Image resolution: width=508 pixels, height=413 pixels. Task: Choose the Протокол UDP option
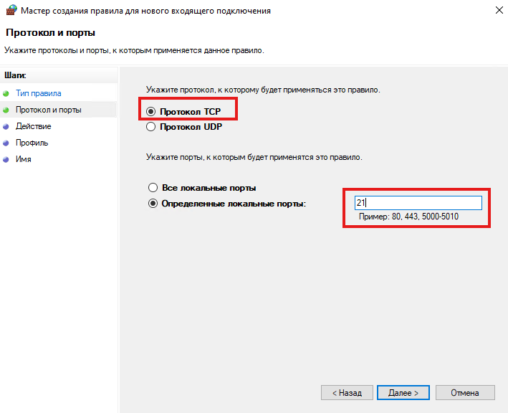[150, 127]
